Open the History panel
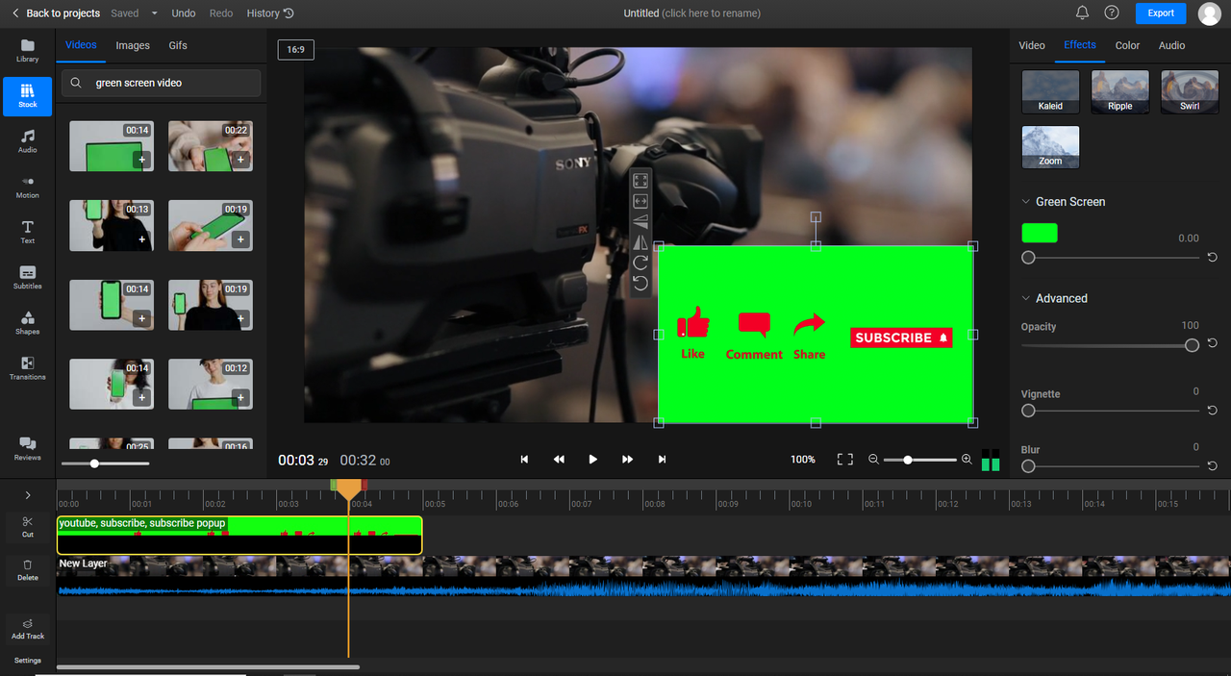 pyautogui.click(x=270, y=13)
